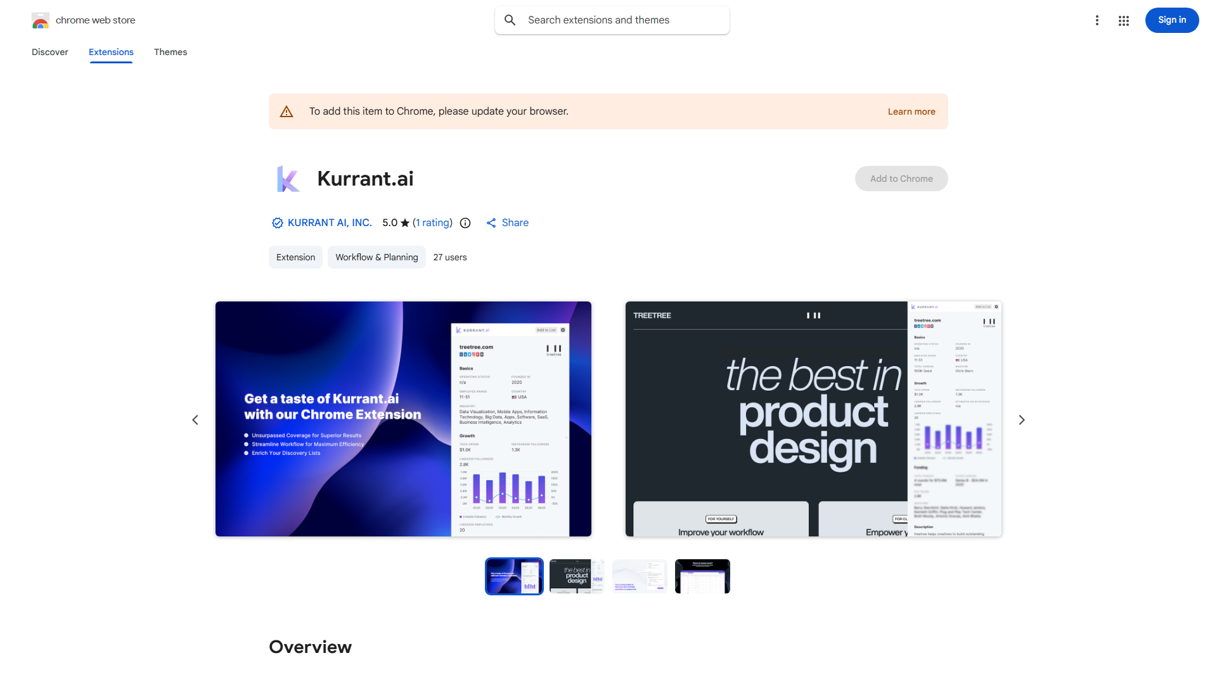This screenshot has width=1217, height=684.
Task: Click the verified publisher badge icon
Action: [277, 222]
